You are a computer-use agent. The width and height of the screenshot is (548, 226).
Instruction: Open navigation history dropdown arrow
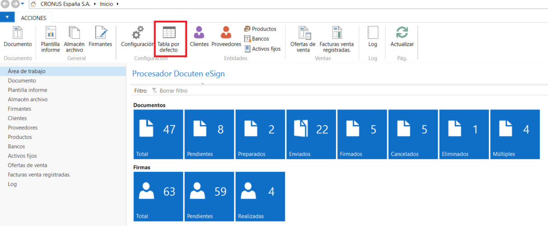(23, 4)
